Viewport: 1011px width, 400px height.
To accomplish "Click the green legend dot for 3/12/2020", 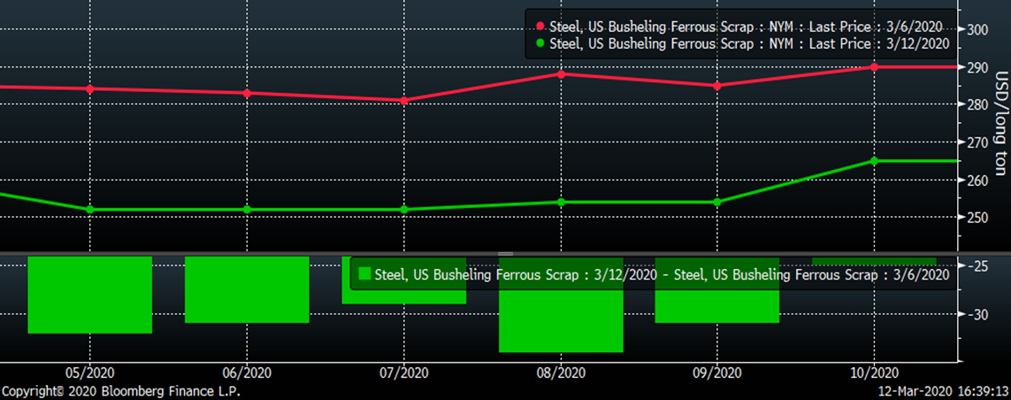I will [x=540, y=42].
